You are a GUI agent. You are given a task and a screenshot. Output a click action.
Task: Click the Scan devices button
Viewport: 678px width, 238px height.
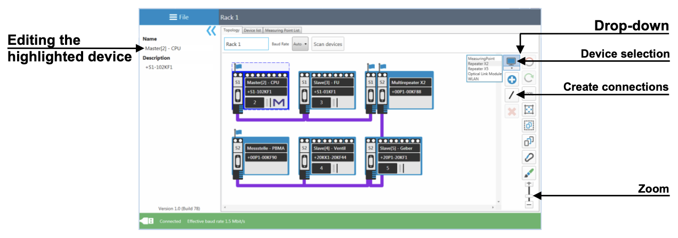(328, 44)
